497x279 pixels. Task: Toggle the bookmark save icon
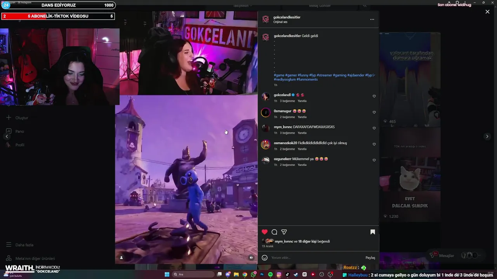pos(372,232)
